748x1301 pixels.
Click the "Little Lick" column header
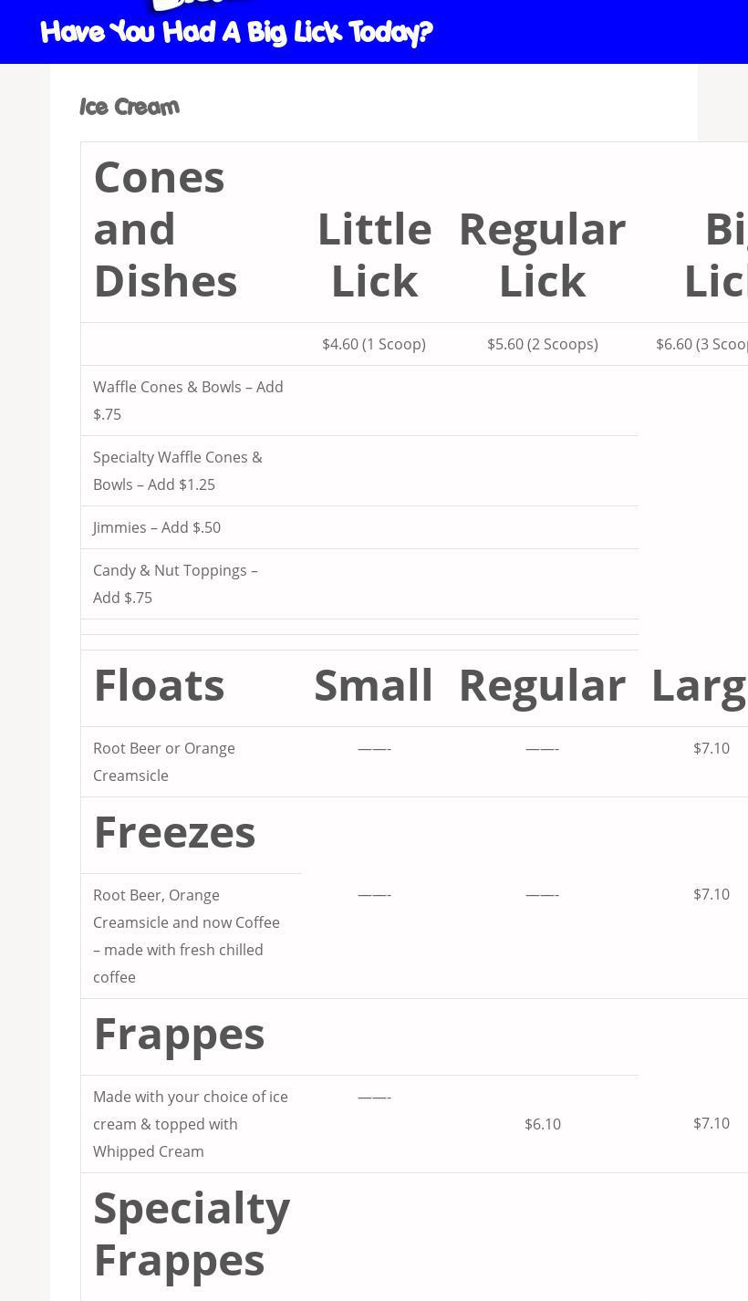(374, 254)
